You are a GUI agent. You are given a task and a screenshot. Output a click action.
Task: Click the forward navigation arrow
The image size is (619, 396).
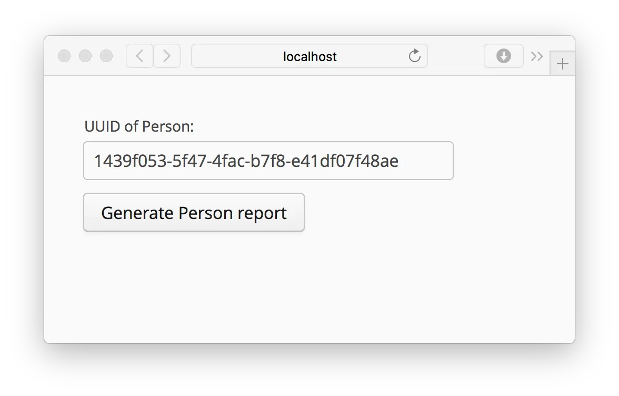coord(167,56)
